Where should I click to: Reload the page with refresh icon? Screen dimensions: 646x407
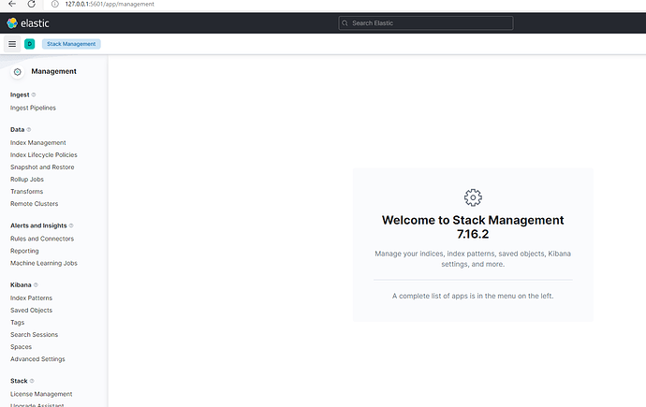31,4
